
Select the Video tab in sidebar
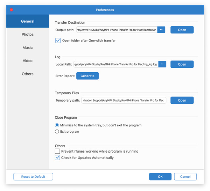tap(28, 61)
